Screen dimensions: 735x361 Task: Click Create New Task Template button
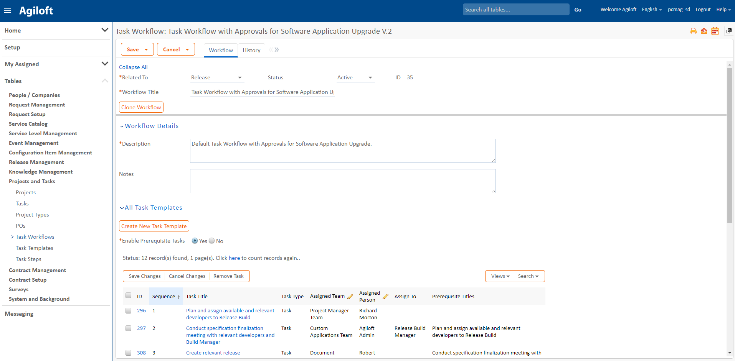tap(154, 226)
